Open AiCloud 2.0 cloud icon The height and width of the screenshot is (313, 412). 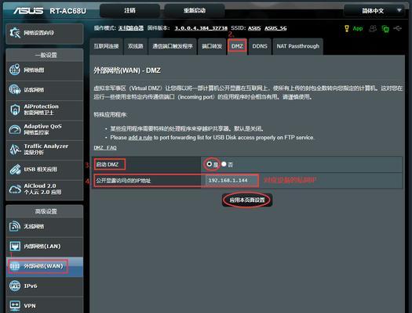click(x=15, y=189)
